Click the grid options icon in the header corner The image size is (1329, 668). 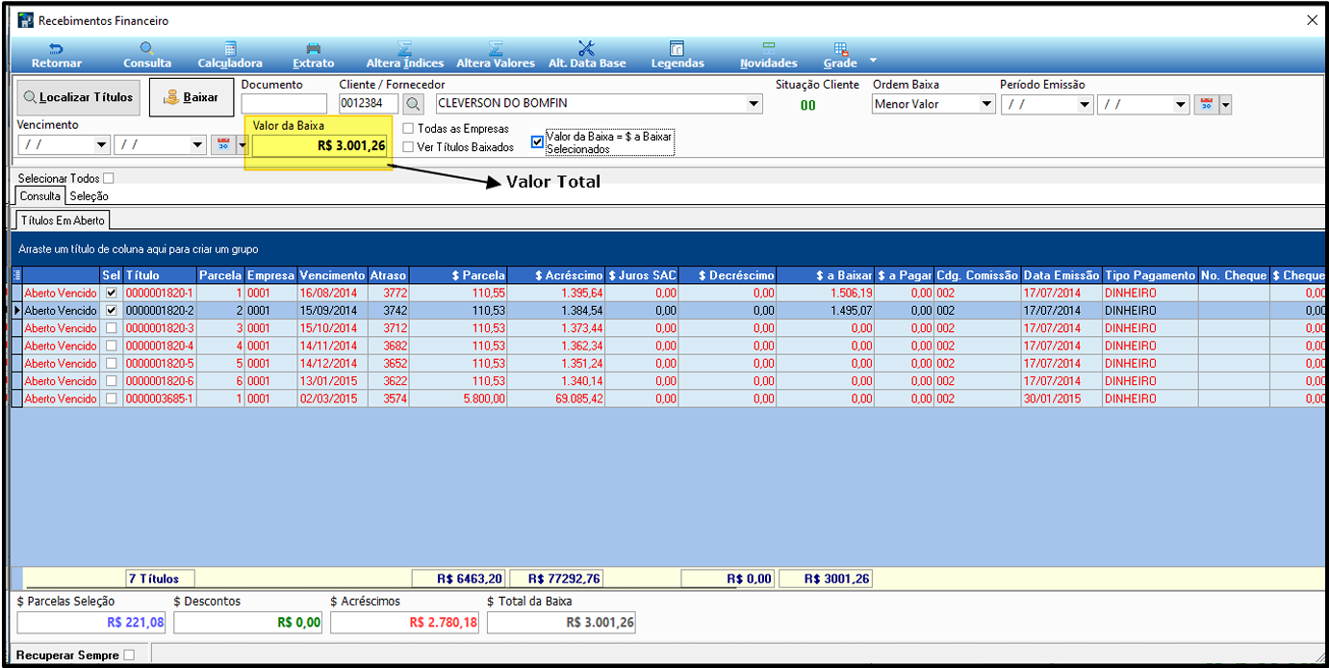15,275
